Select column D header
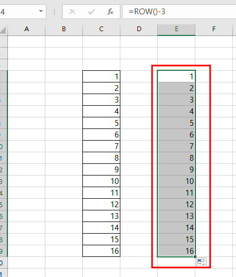 coord(139,29)
